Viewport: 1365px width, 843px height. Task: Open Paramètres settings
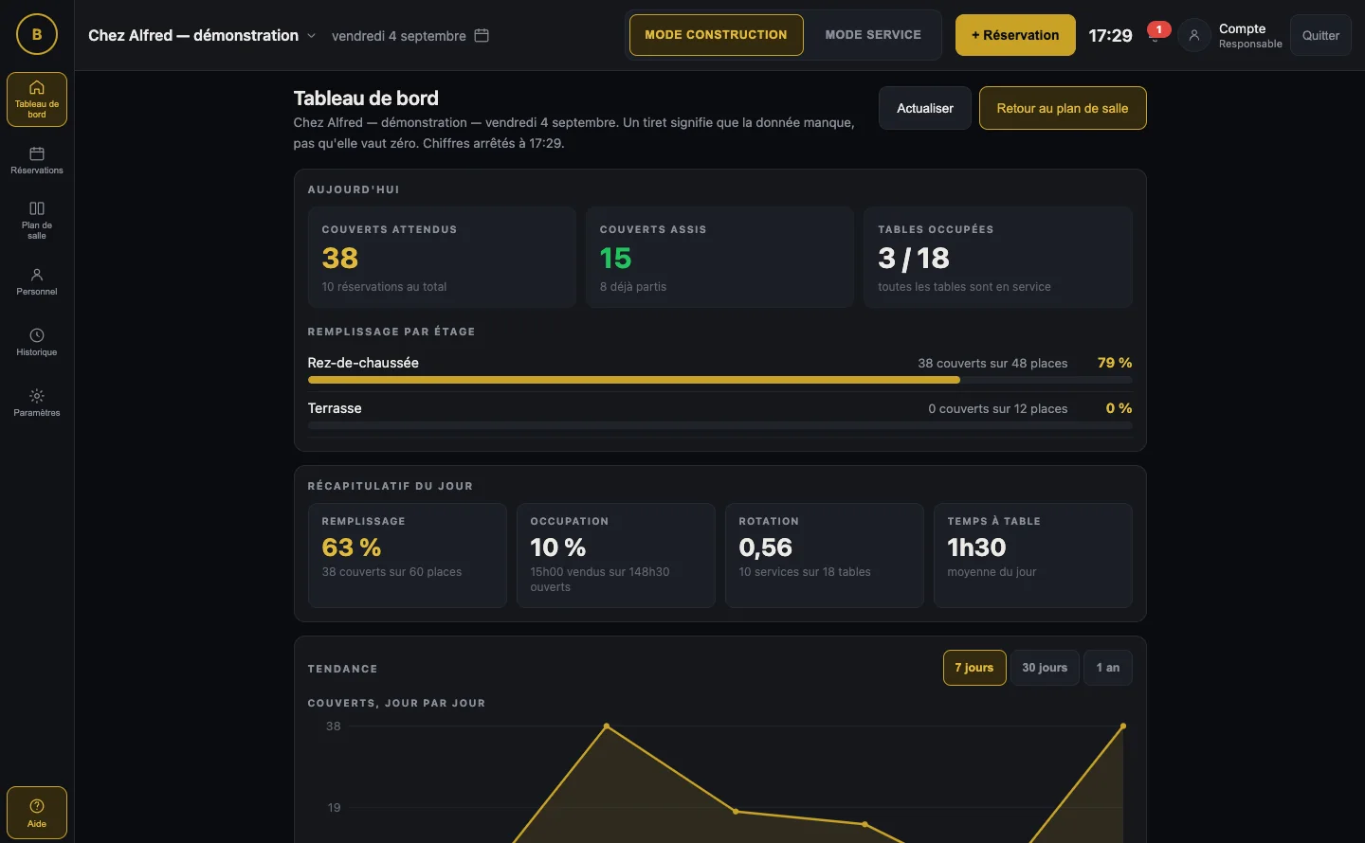[x=37, y=403]
